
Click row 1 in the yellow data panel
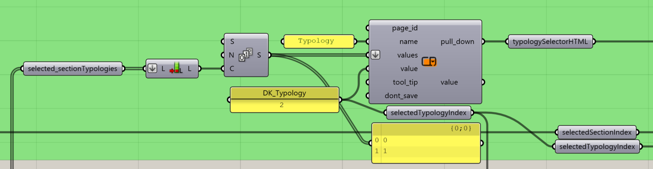[x=426, y=151]
